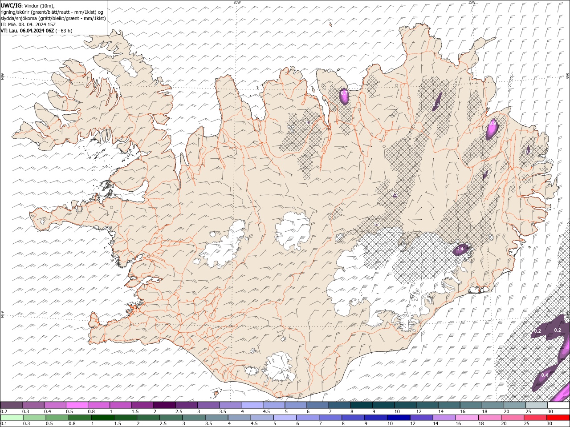Click the 'slydda/snjókoma (grátt/bleikt/grænt - mm/1klst)' line

(53, 18)
